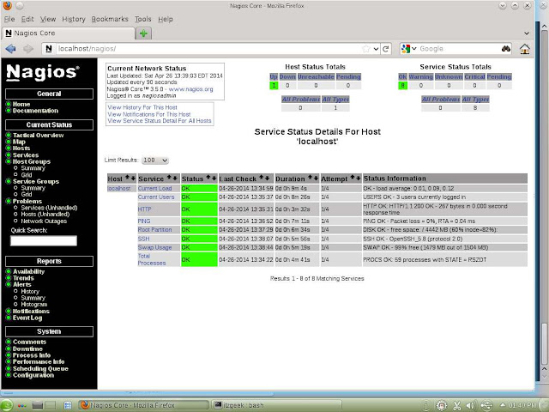Sort the Duration column descending
This screenshot has height=412, width=549.
tap(316, 178)
